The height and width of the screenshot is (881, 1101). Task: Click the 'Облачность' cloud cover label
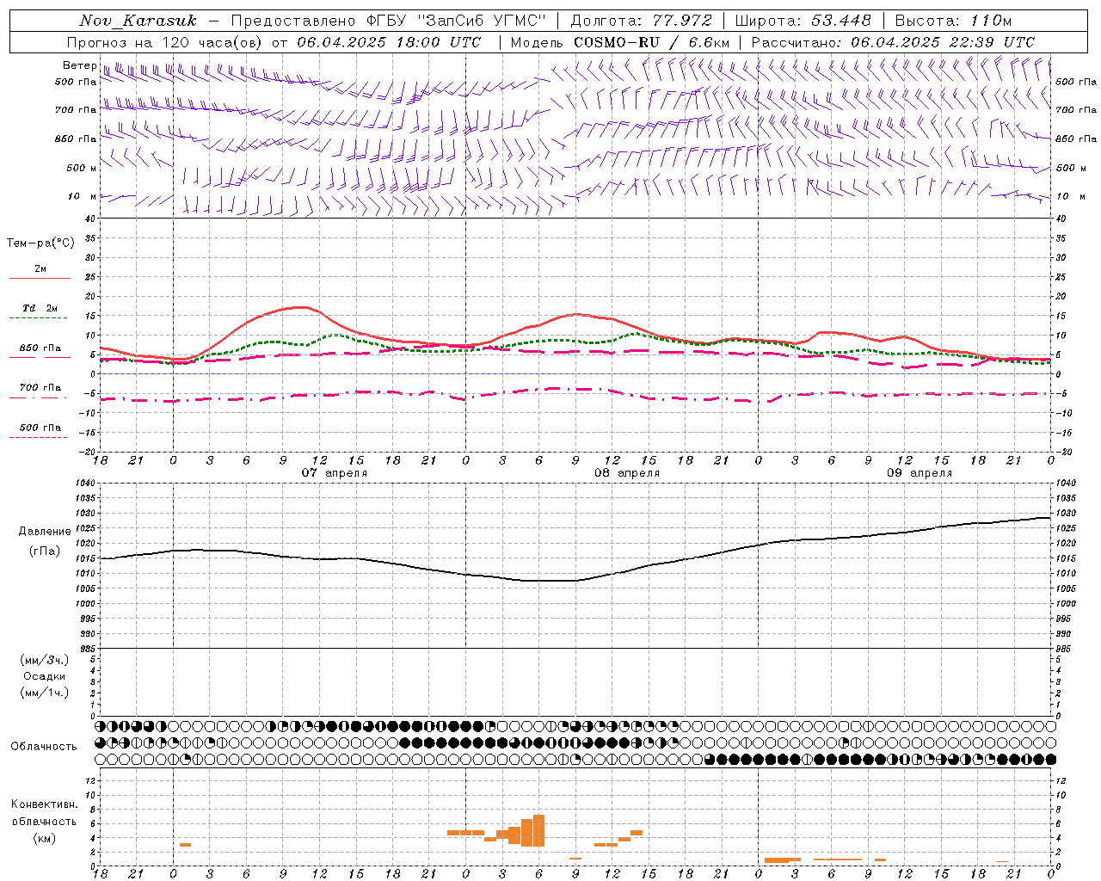(44, 747)
